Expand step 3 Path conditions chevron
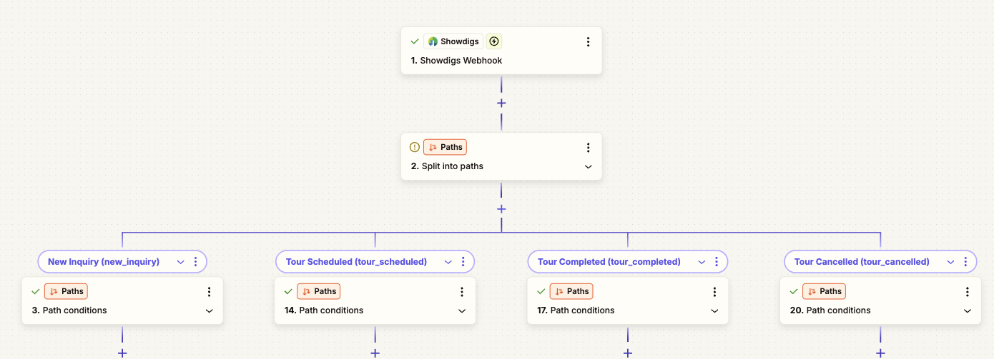This screenshot has width=994, height=359. coord(210,310)
